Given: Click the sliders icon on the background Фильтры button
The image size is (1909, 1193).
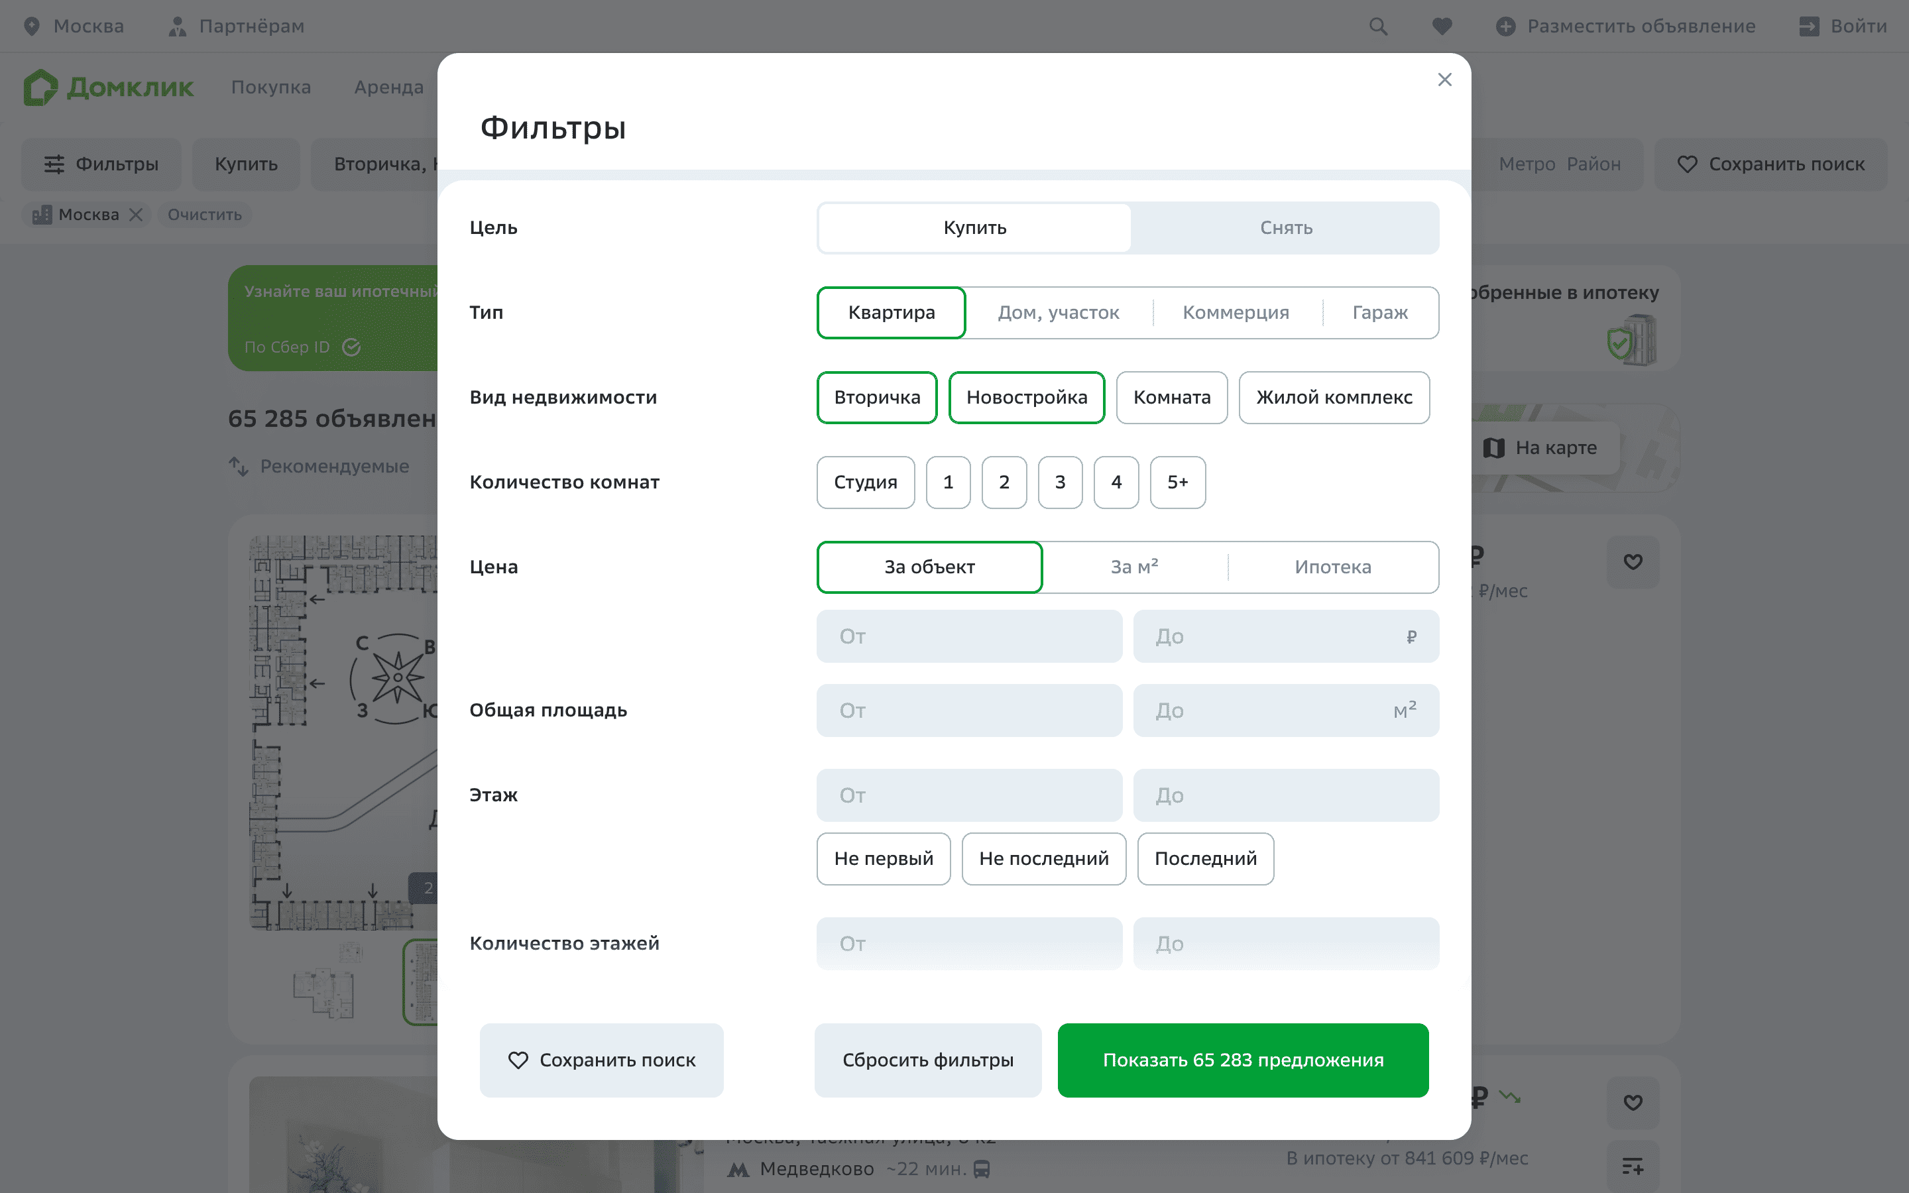Looking at the screenshot, I should [x=54, y=164].
